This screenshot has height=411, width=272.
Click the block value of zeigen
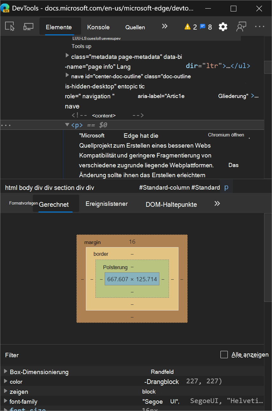[x=149, y=392]
